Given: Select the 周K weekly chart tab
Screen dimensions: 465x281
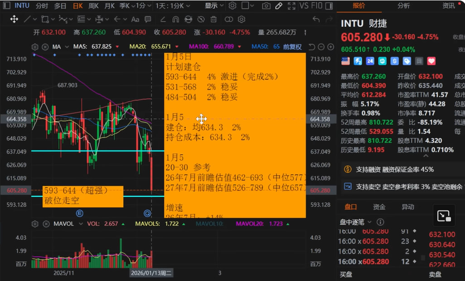Looking at the screenshot, I should pyautogui.click(x=93, y=6).
